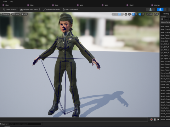
Task: Select the Eye_Squint_L morph target
Action: click(x=165, y=55)
